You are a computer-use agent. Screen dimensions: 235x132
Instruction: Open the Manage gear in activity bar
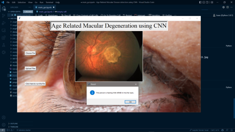[4, 125]
